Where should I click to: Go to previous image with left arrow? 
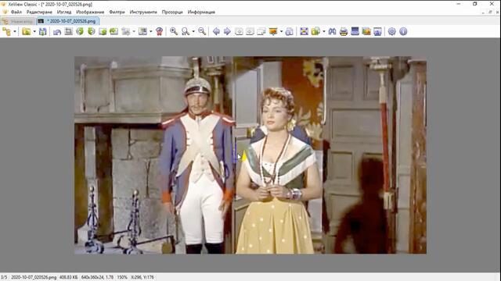click(x=216, y=31)
